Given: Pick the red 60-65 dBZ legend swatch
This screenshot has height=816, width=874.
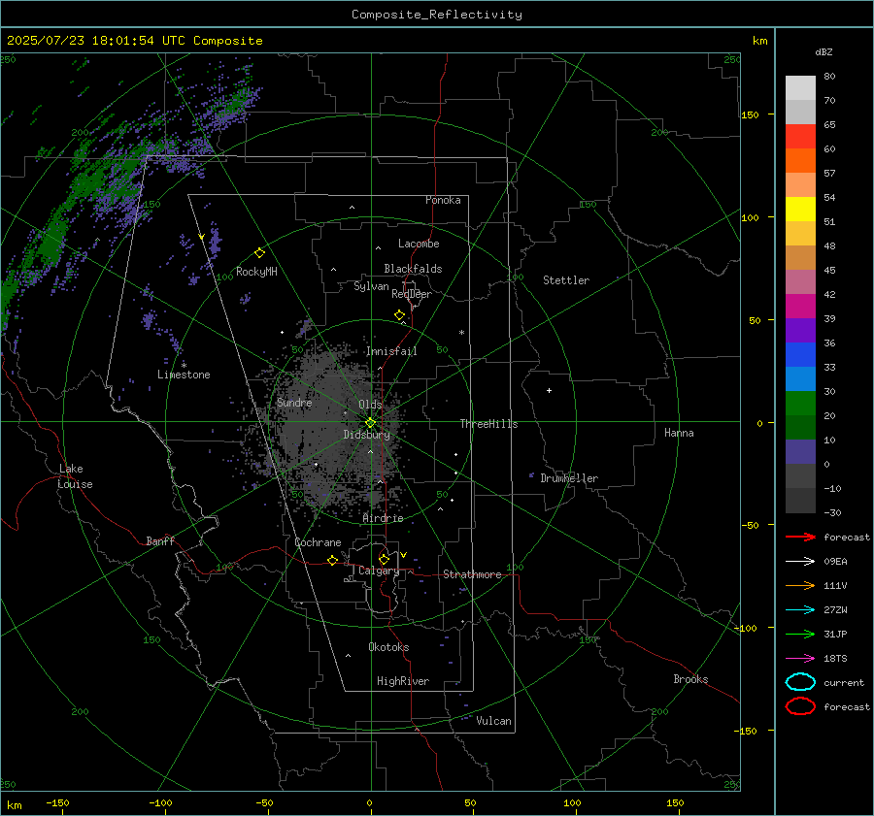Looking at the screenshot, I should pyautogui.click(x=800, y=137).
